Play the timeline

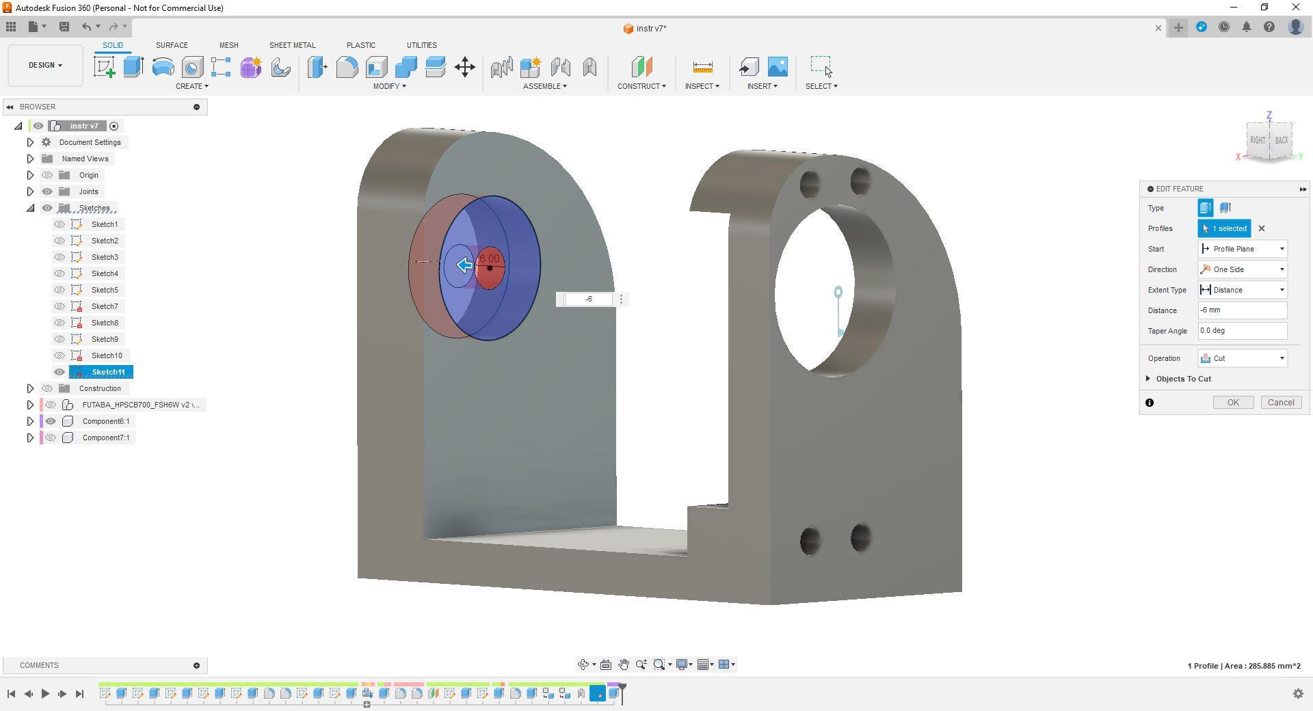(45, 694)
